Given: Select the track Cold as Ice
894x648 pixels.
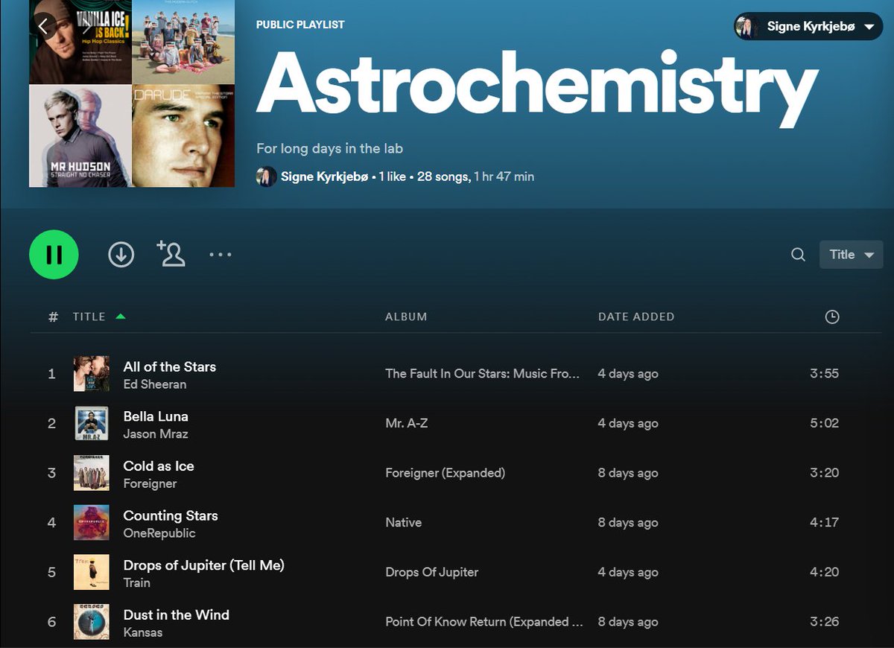Looking at the screenshot, I should click(x=159, y=466).
